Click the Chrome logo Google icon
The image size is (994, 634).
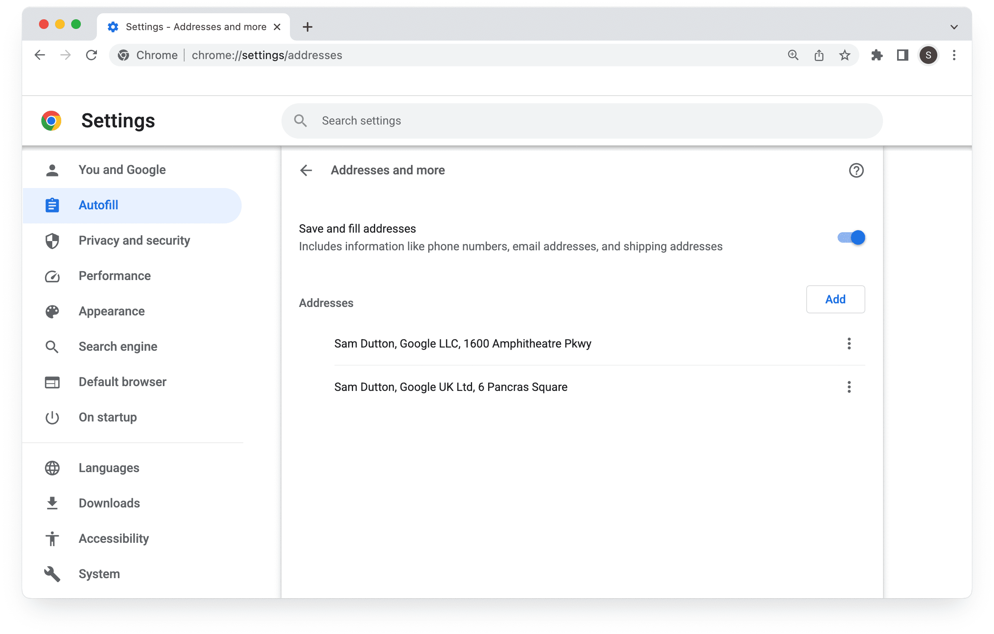[x=51, y=120]
